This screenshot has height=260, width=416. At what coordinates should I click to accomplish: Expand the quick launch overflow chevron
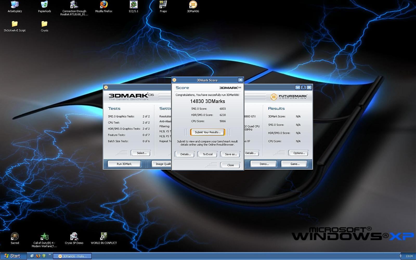click(49, 255)
